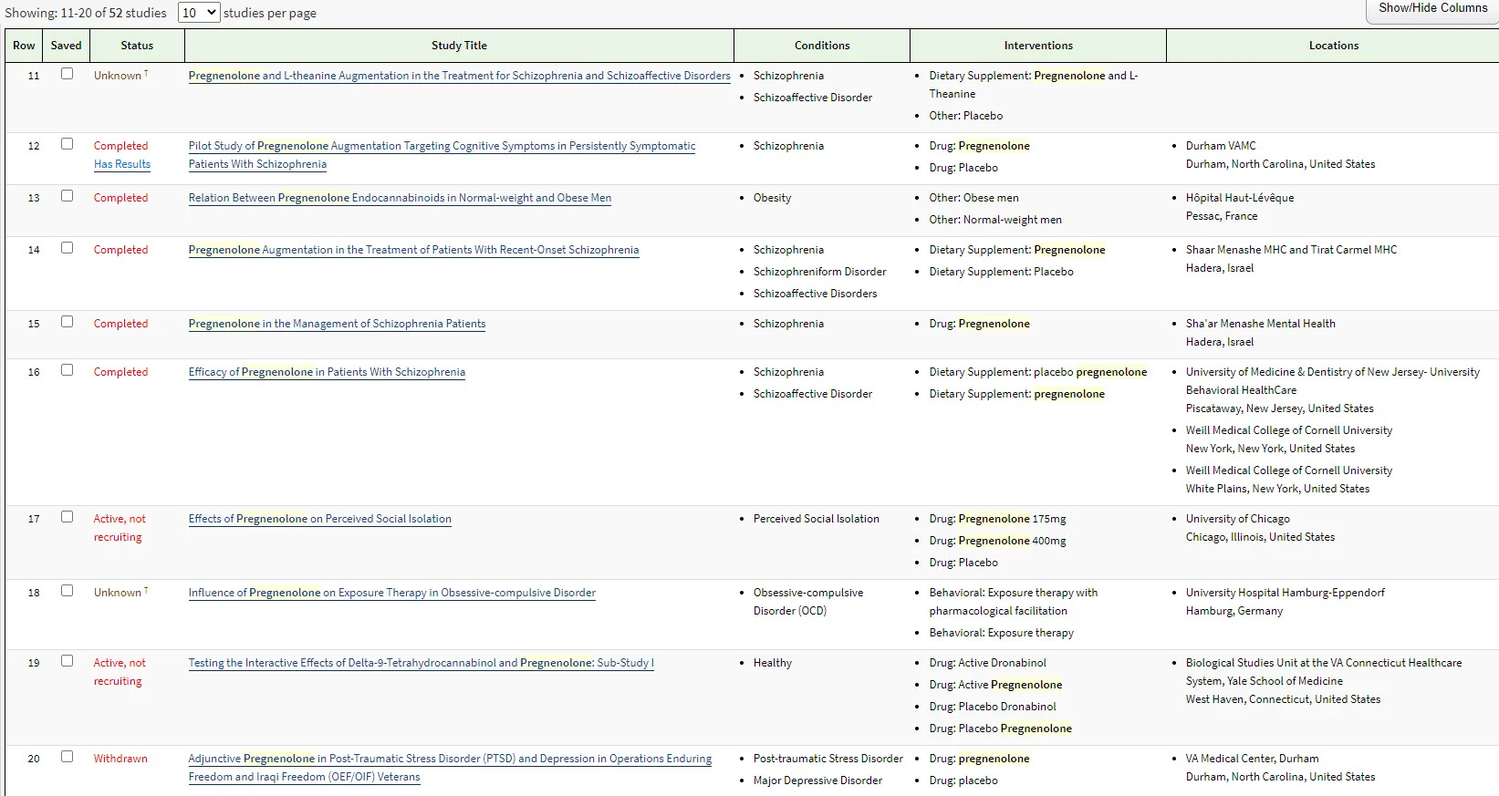Click Drug: Pregnenolone 175mg intervention

pos(997,519)
